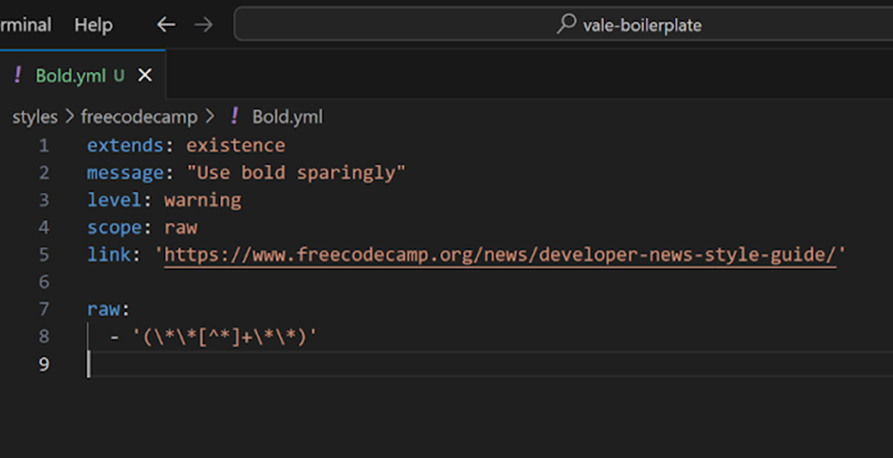The height and width of the screenshot is (458, 893).
Task: Select the Bold.yml editor tab
Action: [x=82, y=75]
